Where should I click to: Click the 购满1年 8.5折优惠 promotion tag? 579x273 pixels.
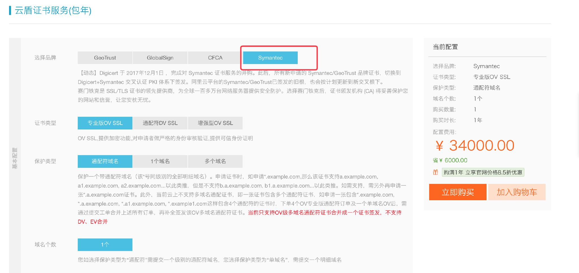(483, 172)
